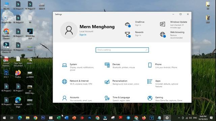216x121 pixels.
Task: Open Task View on the taskbar
Action: point(12,118)
